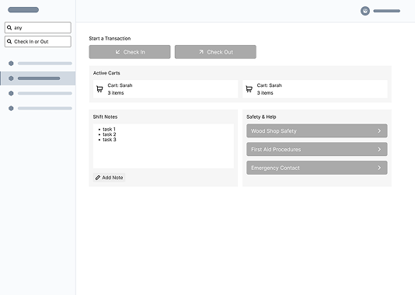Click the pencil icon beside Add Note
415x295 pixels.
coord(98,178)
